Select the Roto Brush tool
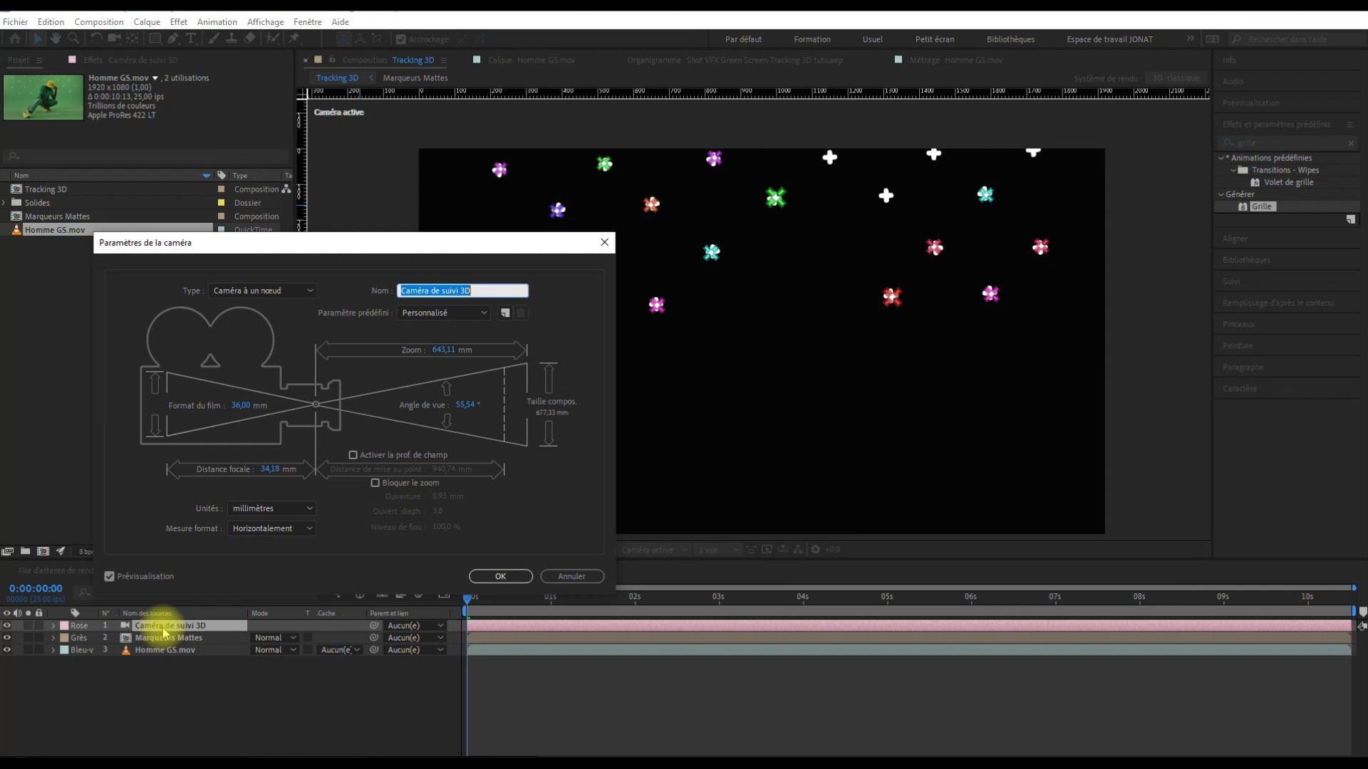 tap(272, 38)
